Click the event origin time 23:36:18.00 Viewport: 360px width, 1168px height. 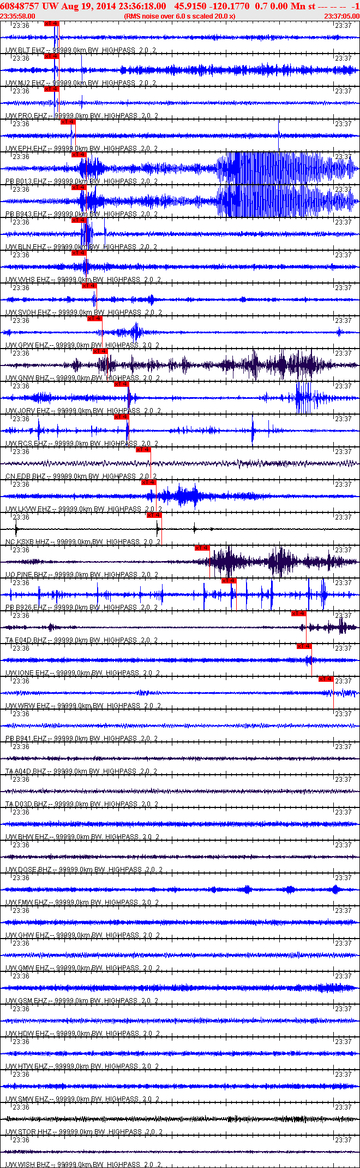click(143, 6)
